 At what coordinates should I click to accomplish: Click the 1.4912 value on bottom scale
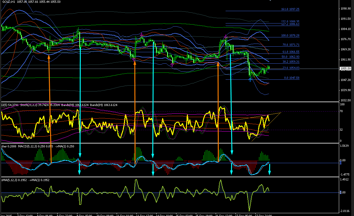pyautogui.click(x=344, y=180)
